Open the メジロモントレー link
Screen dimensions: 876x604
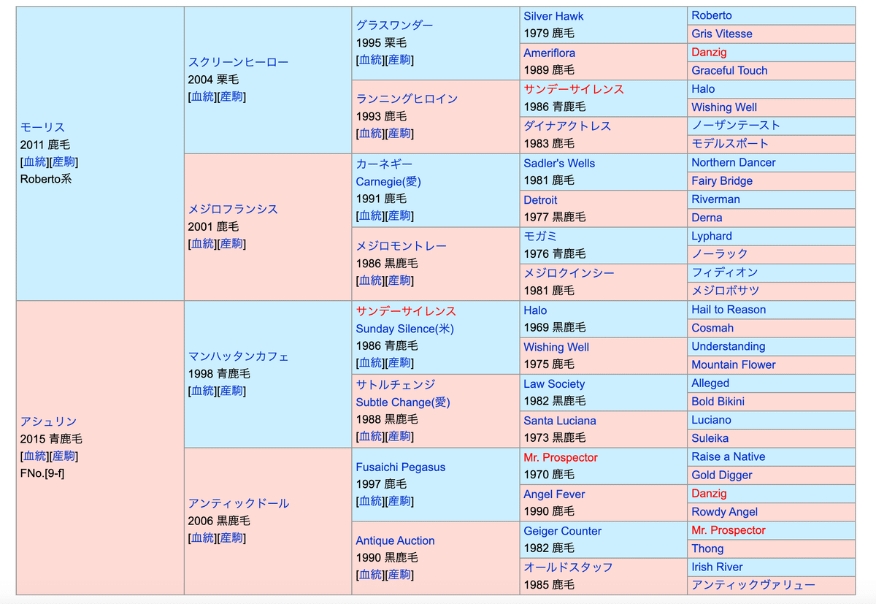point(401,246)
